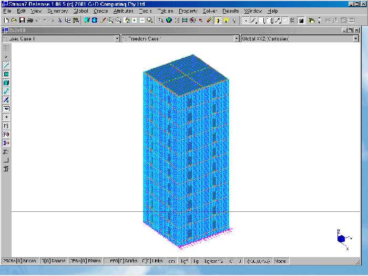This screenshot has height=276, width=368.
Task: Open the Attributes menu
Action: point(124,11)
